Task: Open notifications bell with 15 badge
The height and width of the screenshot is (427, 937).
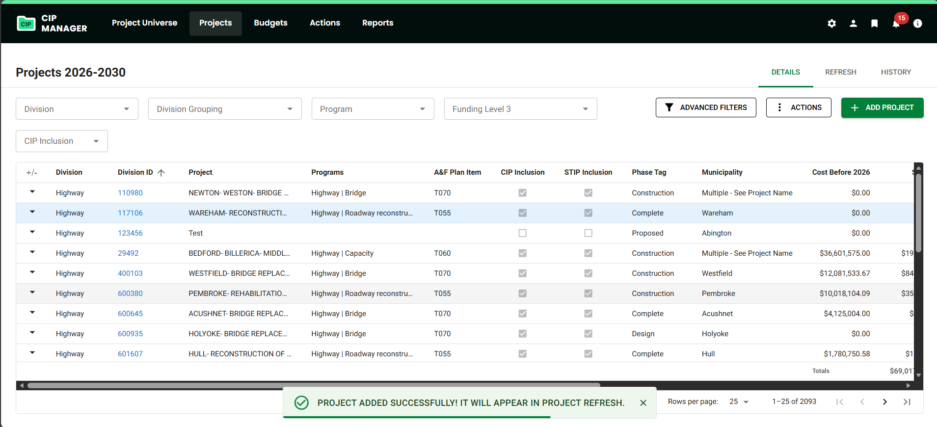Action: tap(896, 24)
